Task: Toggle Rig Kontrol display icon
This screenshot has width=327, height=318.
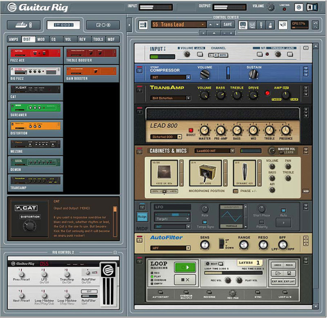Action: tap(283, 25)
